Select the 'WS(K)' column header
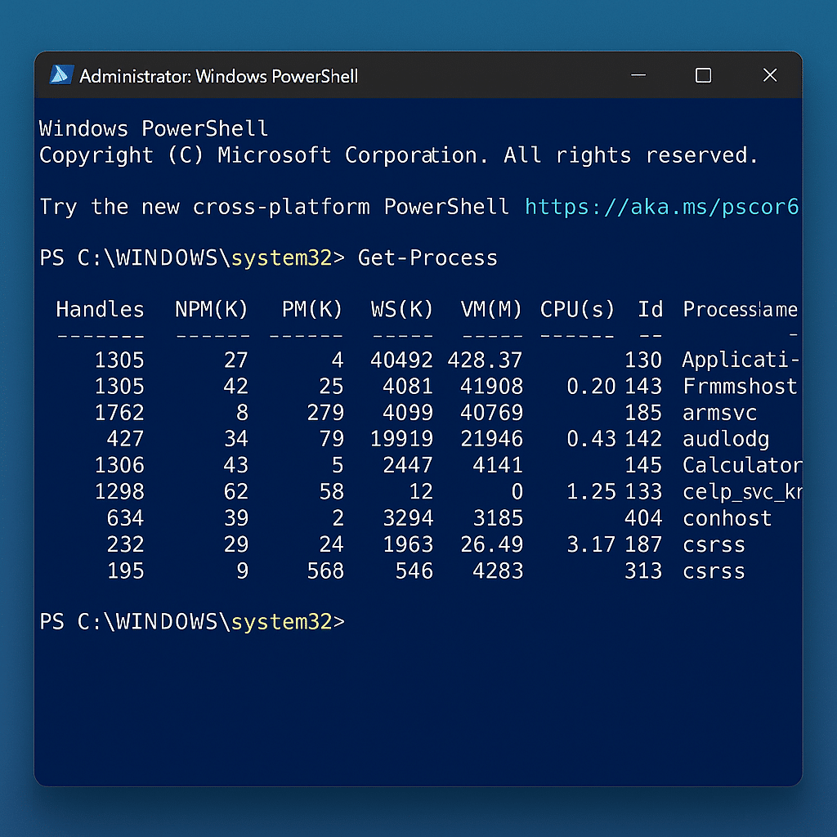 (x=401, y=310)
